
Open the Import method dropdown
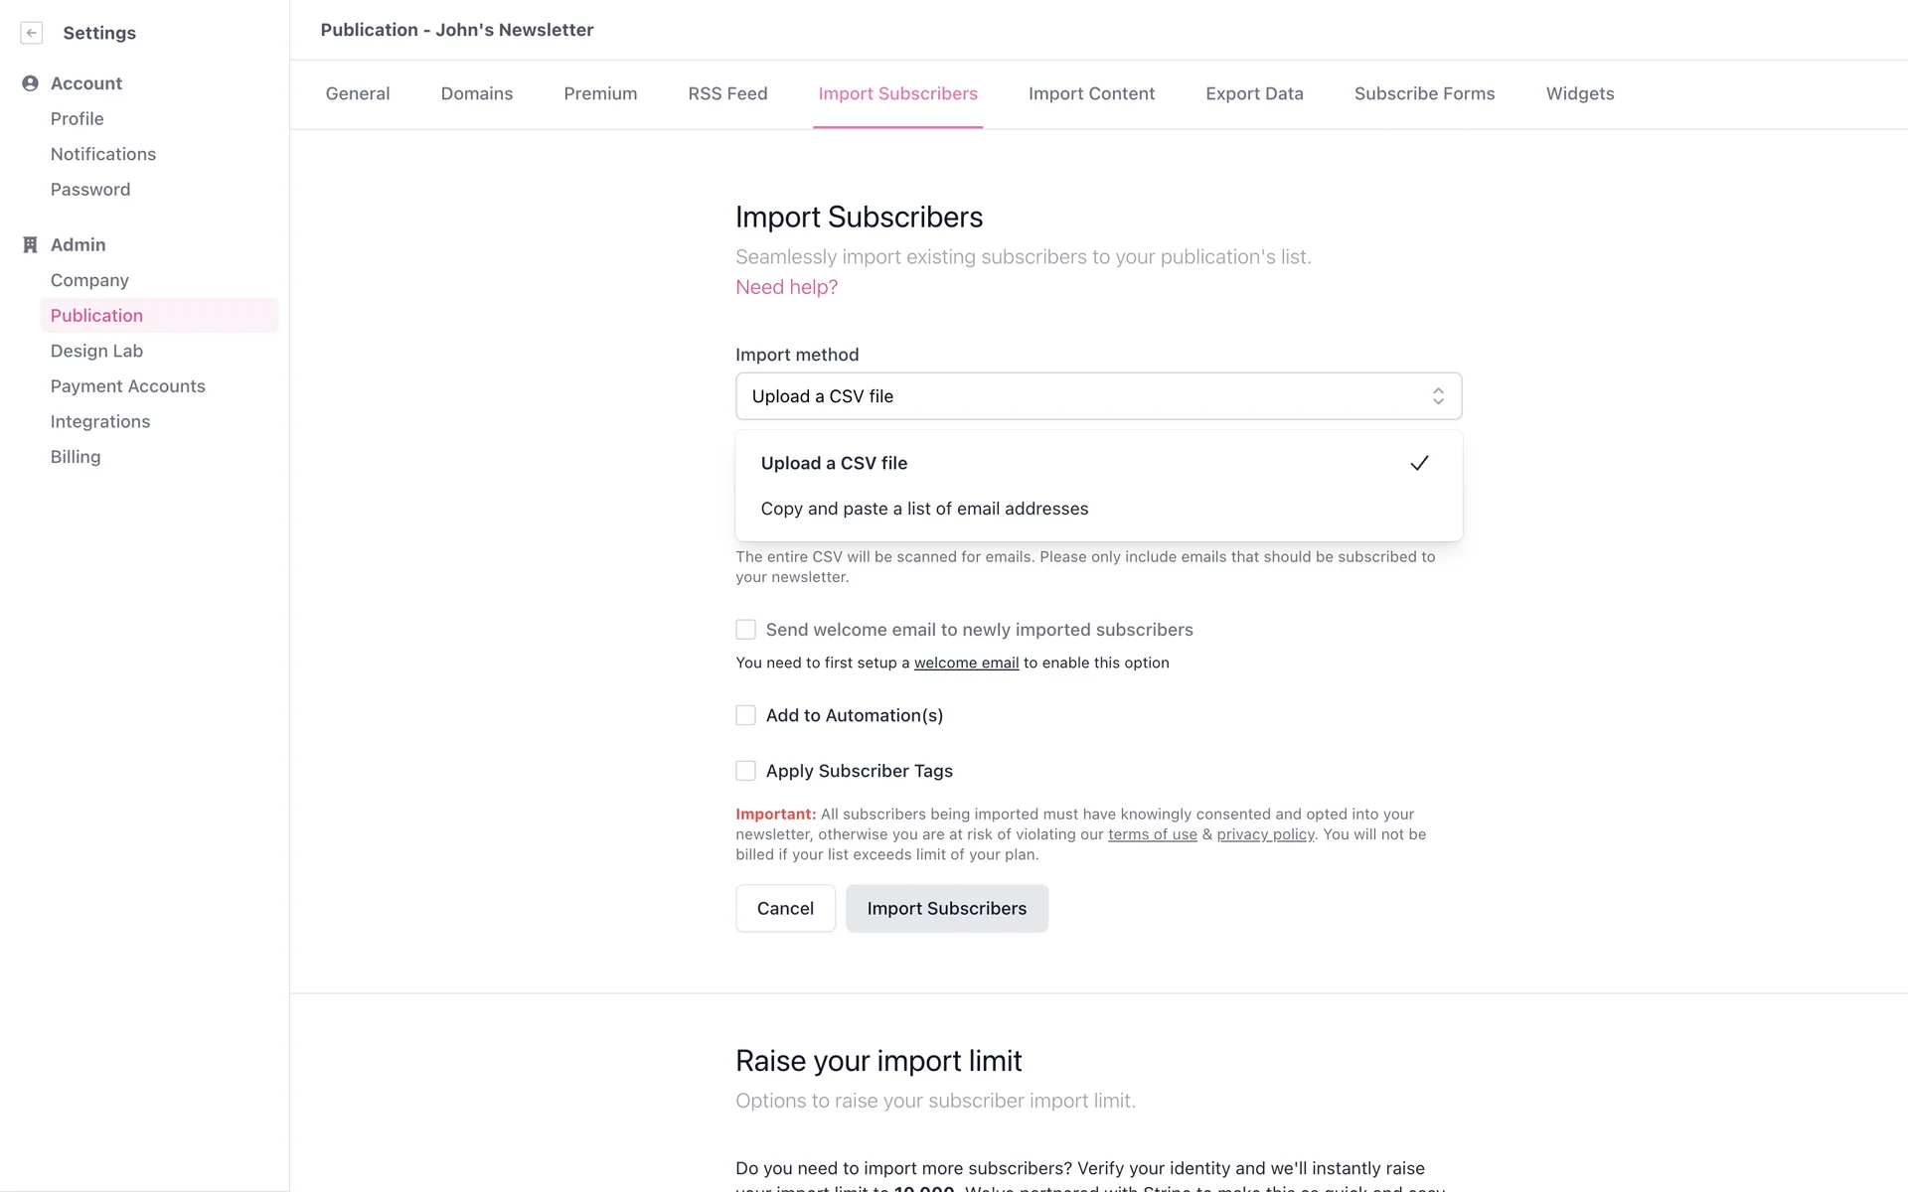point(1097,396)
